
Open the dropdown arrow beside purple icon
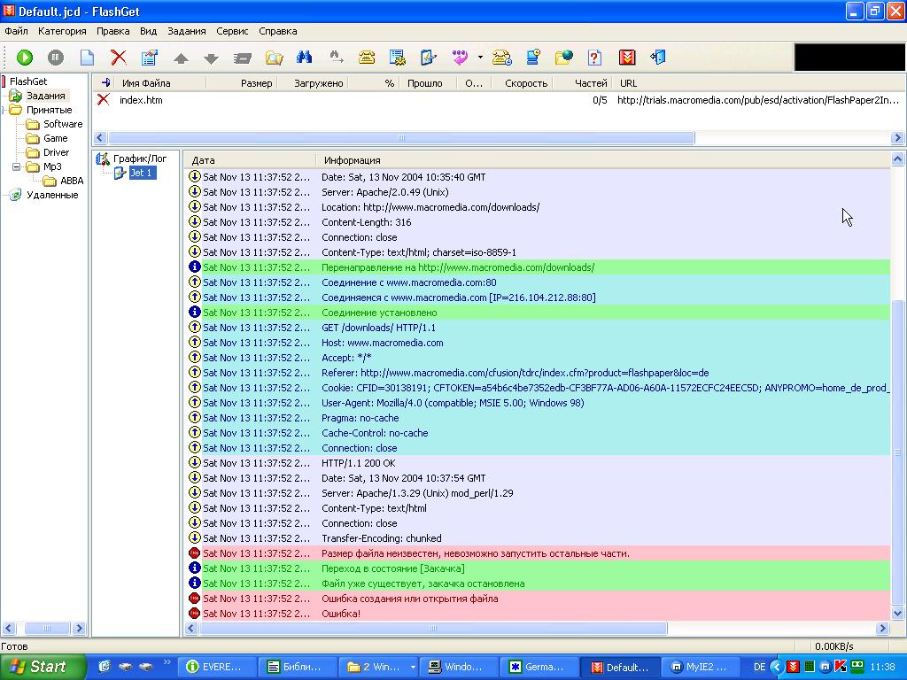tap(480, 58)
